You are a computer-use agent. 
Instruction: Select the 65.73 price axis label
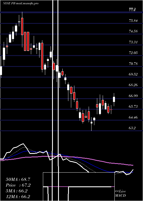pyautogui.click(x=133, y=107)
